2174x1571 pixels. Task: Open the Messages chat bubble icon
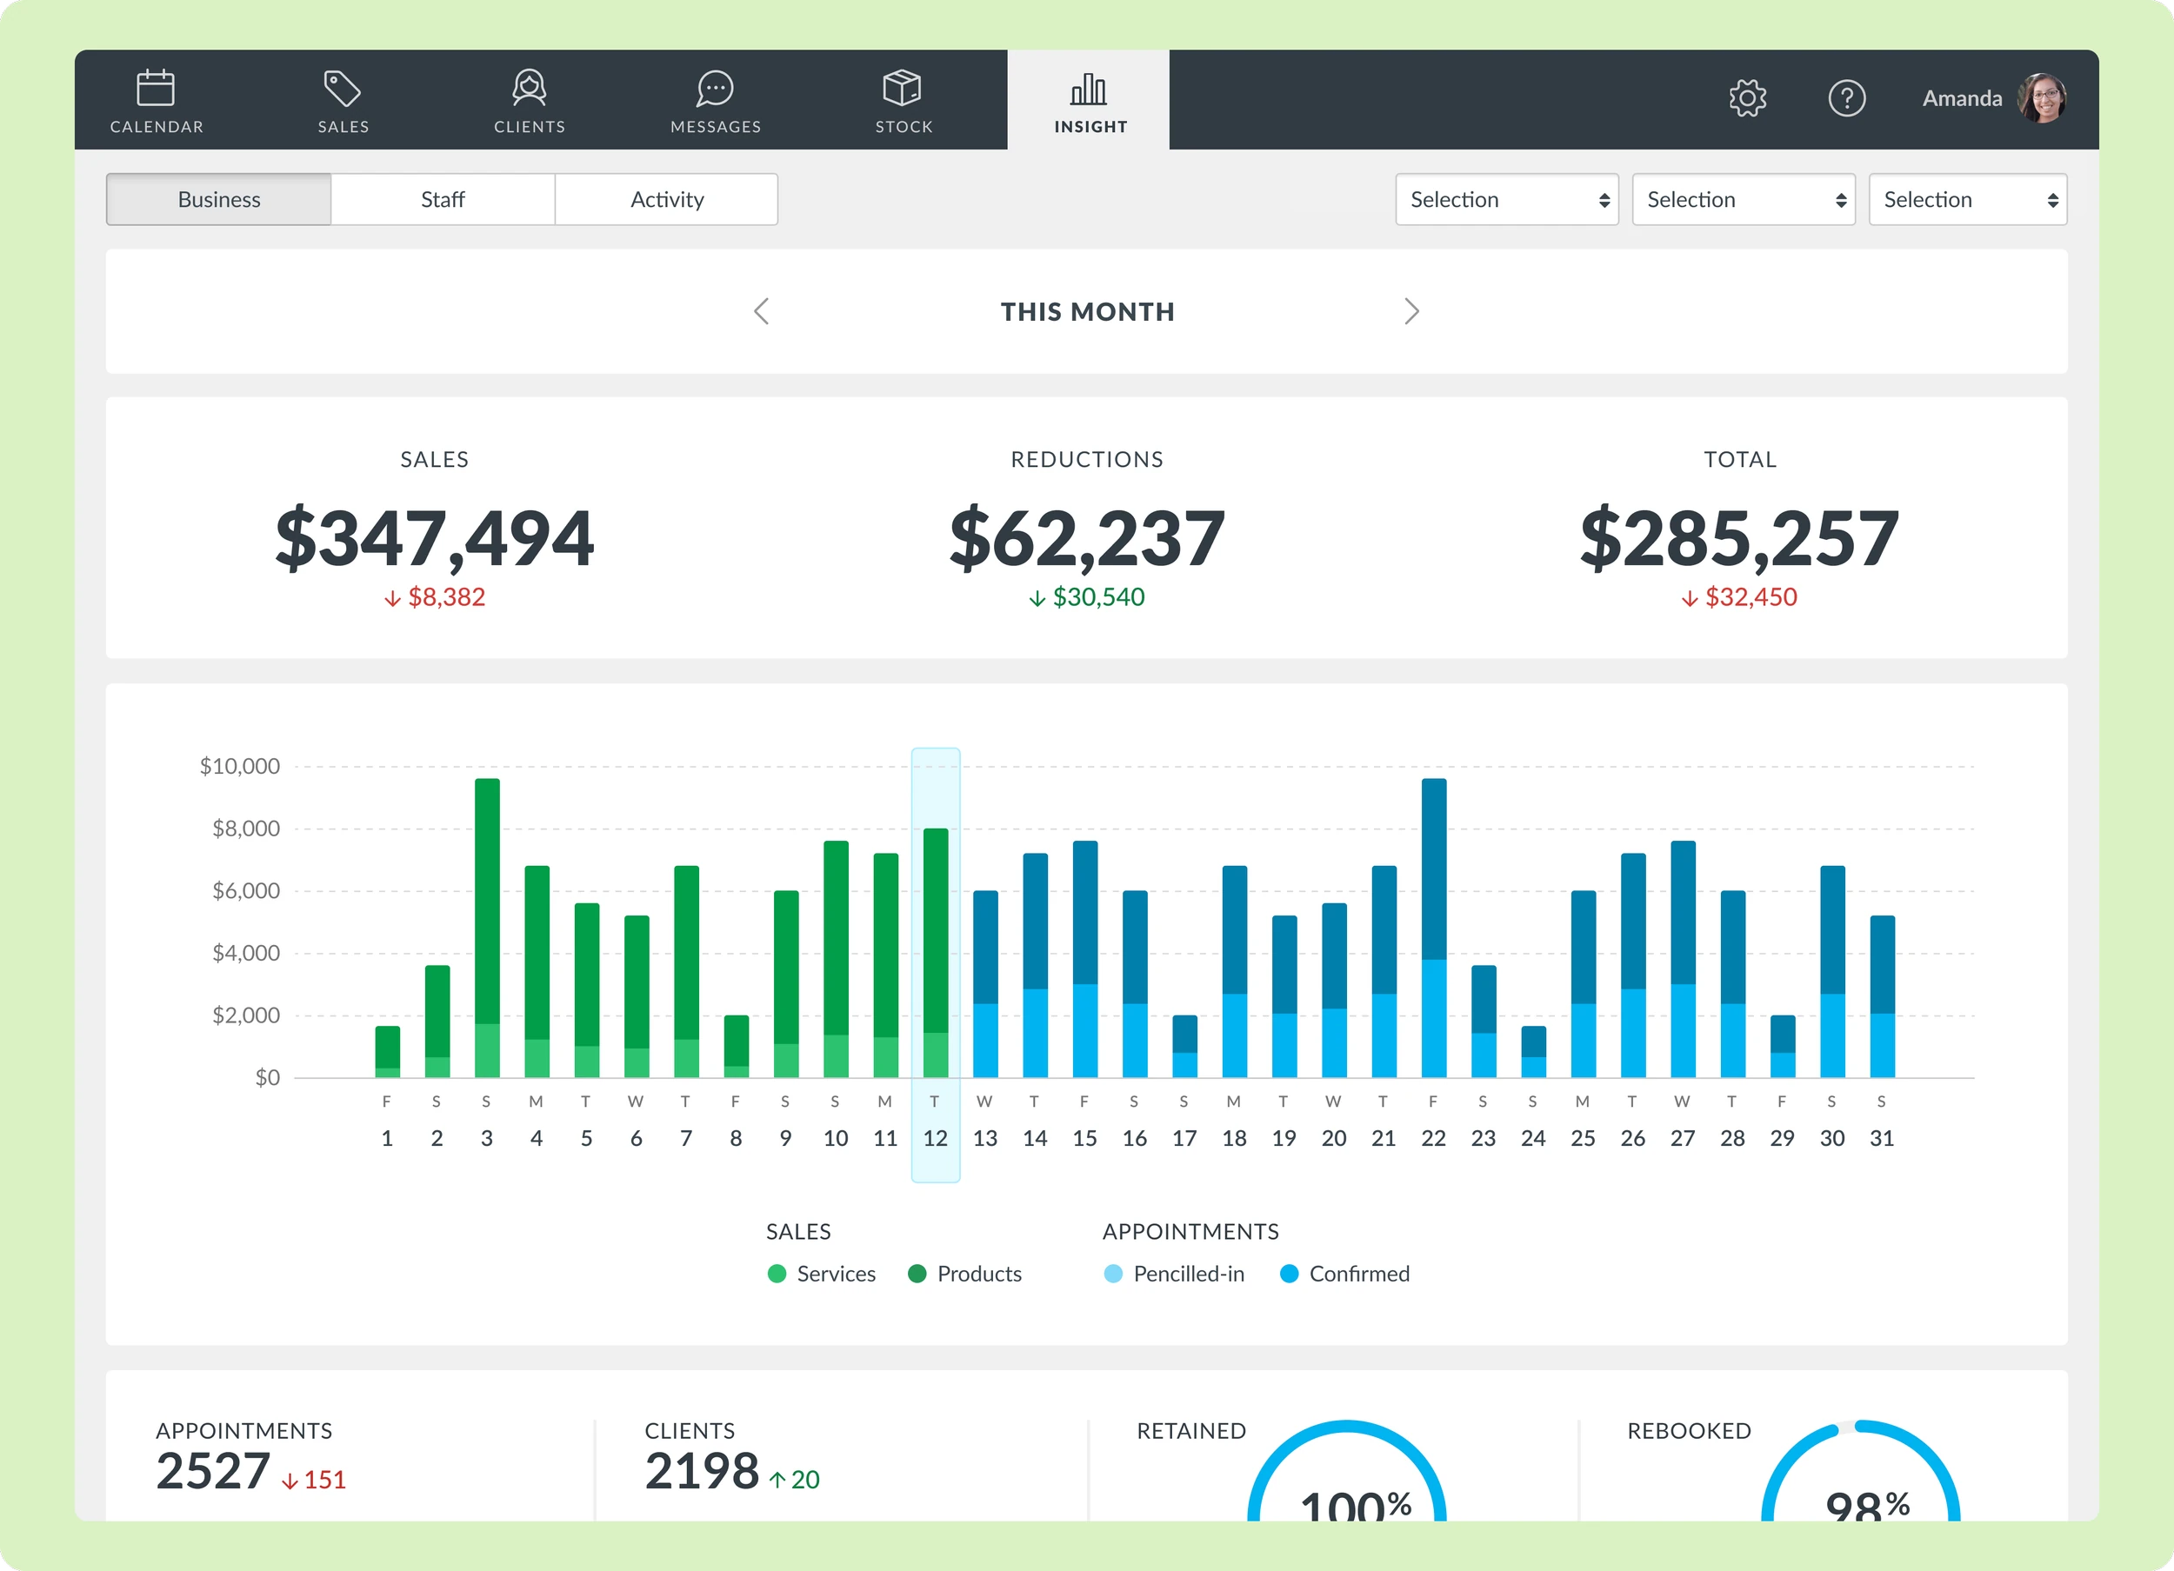click(715, 88)
